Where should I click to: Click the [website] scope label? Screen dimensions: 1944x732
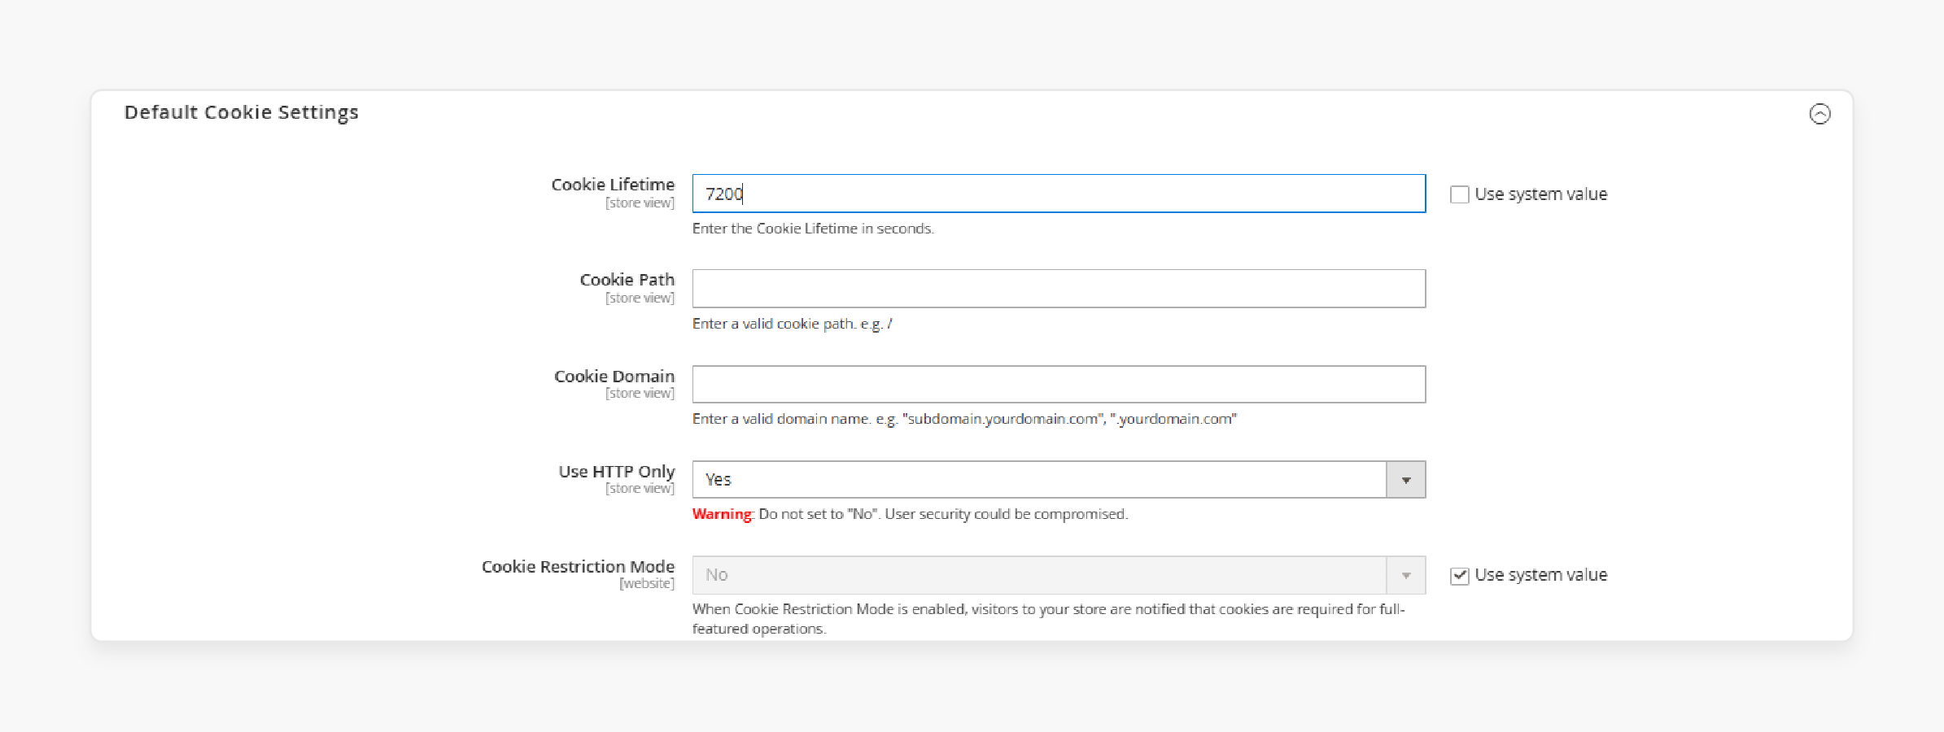click(x=647, y=583)
